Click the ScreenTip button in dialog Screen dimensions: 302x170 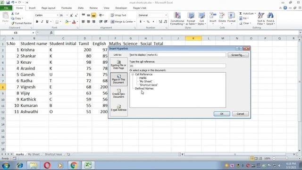tap(238, 55)
